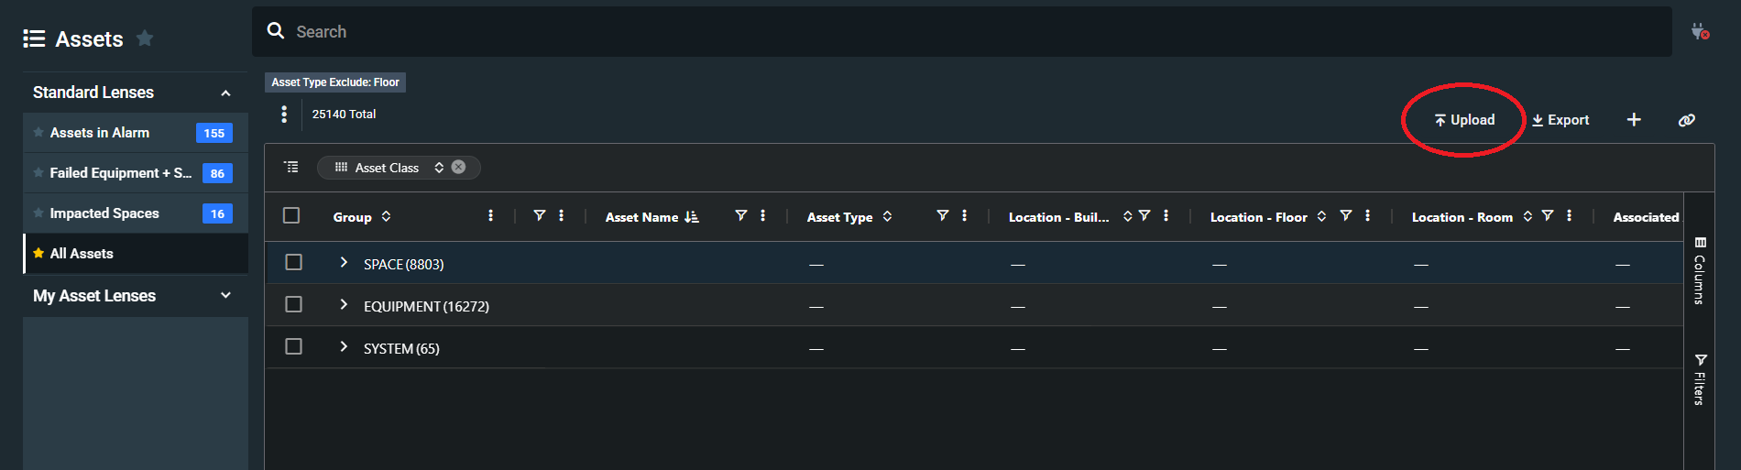Expand the SYSTEM (65) group row
The height and width of the screenshot is (470, 1741).
tap(344, 347)
